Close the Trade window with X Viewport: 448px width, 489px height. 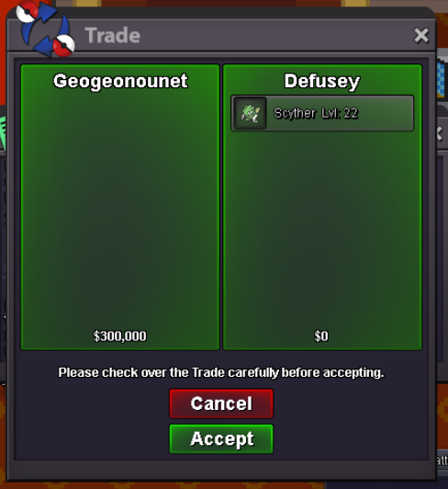421,35
